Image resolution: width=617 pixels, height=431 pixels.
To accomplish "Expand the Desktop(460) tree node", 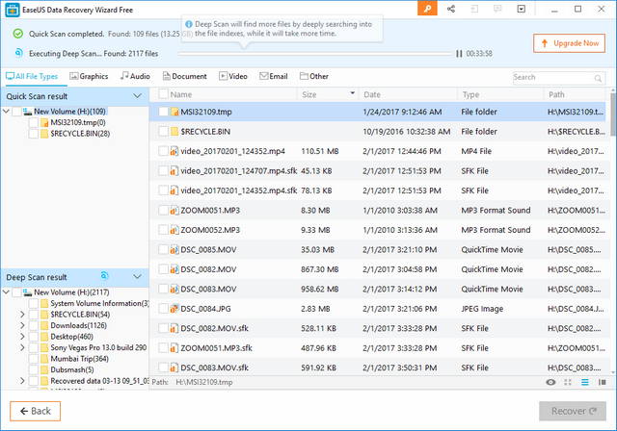I will pos(22,337).
